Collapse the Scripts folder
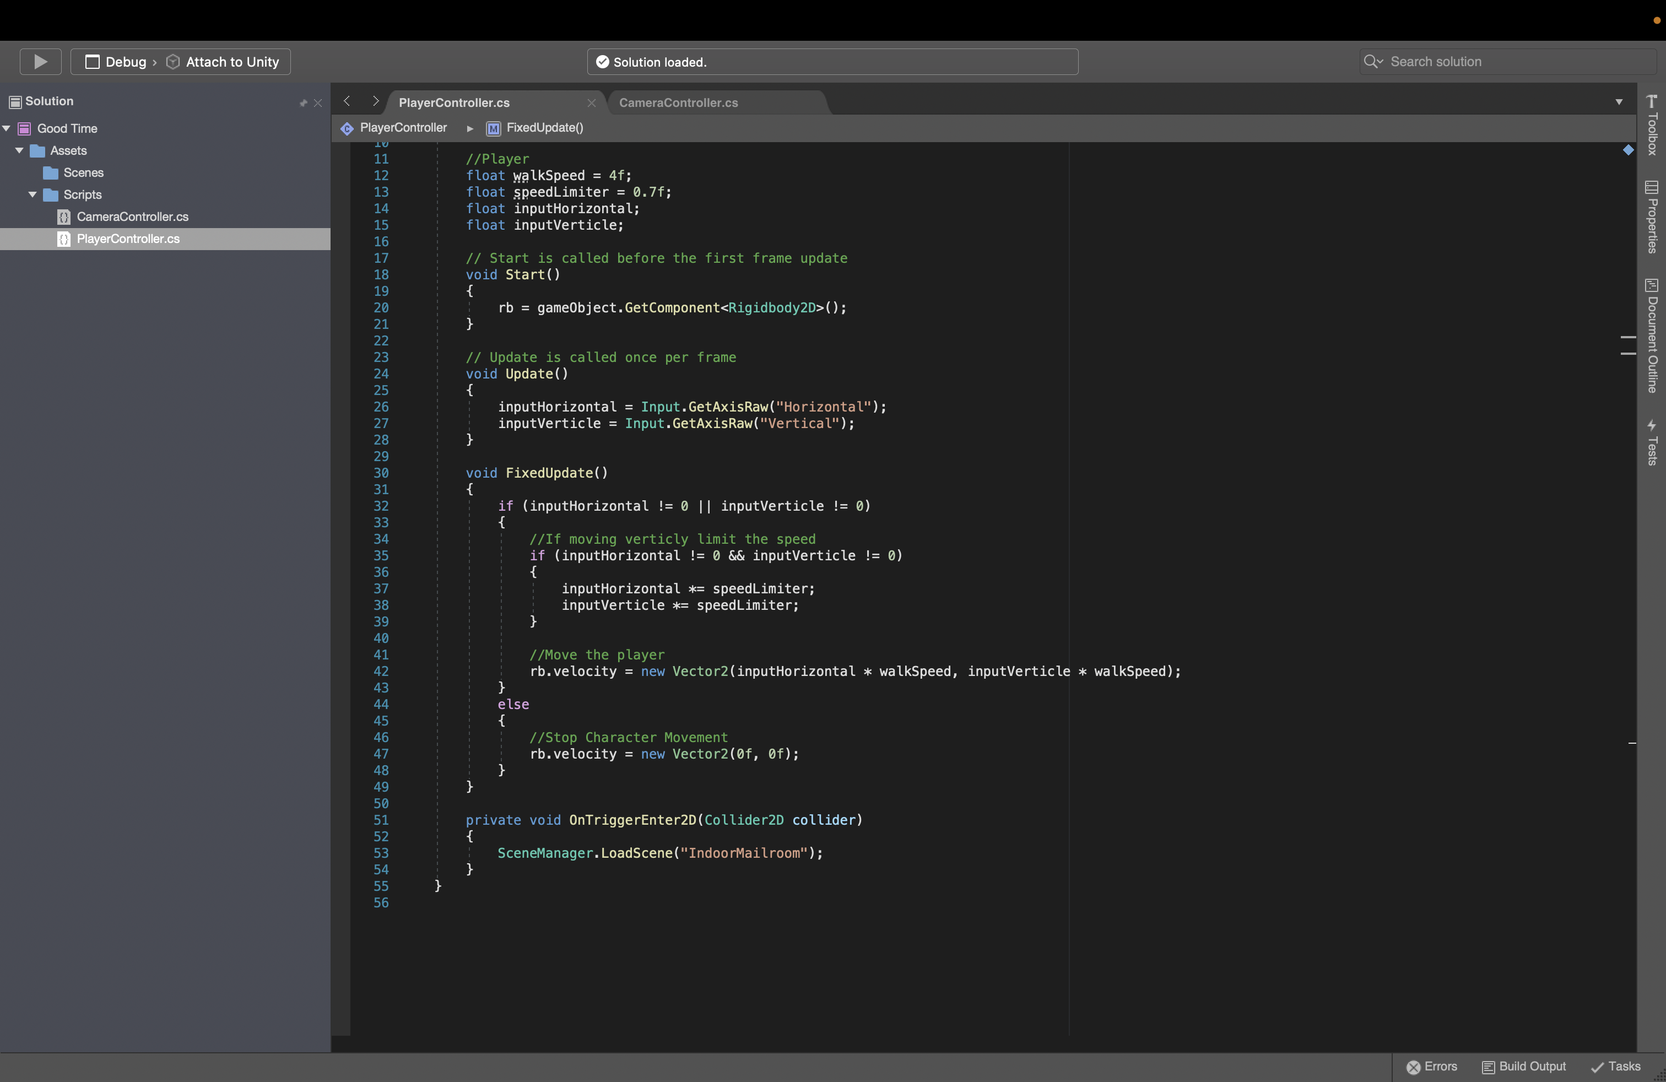Image resolution: width=1666 pixels, height=1082 pixels. [32, 194]
